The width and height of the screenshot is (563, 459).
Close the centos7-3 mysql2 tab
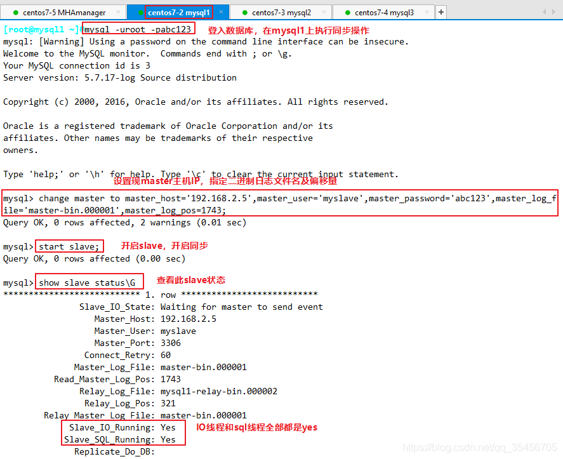(324, 12)
